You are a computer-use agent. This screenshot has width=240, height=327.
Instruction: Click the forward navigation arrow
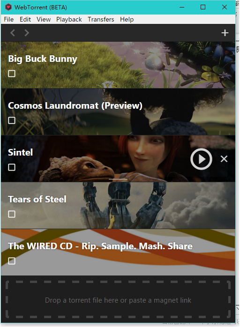(27, 33)
